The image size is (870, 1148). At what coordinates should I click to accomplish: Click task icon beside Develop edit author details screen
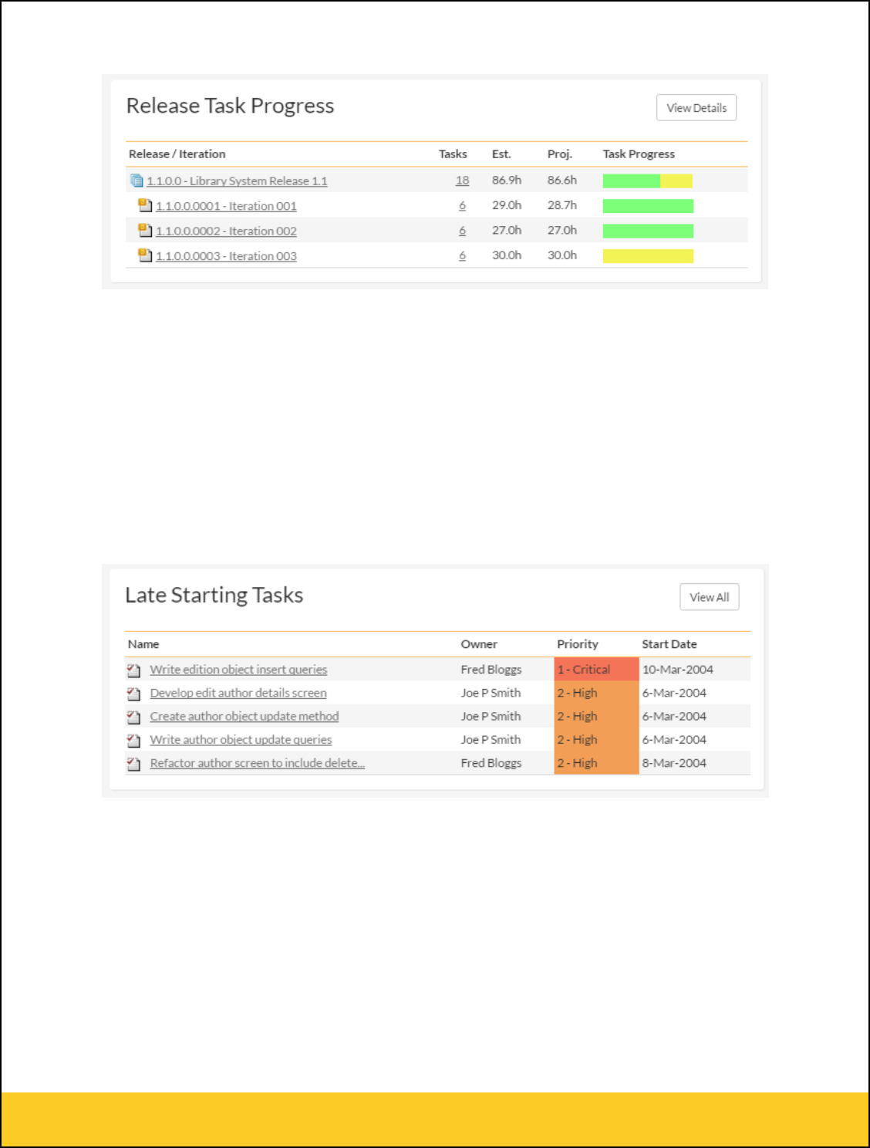[134, 694]
